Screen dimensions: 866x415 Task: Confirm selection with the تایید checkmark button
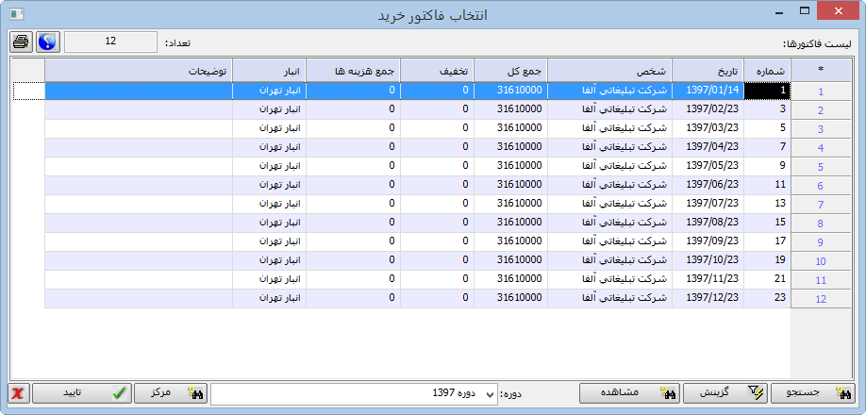(x=80, y=393)
